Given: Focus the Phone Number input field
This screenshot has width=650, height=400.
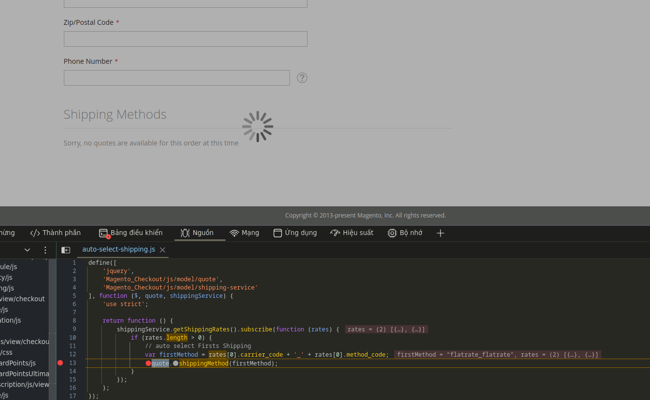Looking at the screenshot, I should (176, 78).
